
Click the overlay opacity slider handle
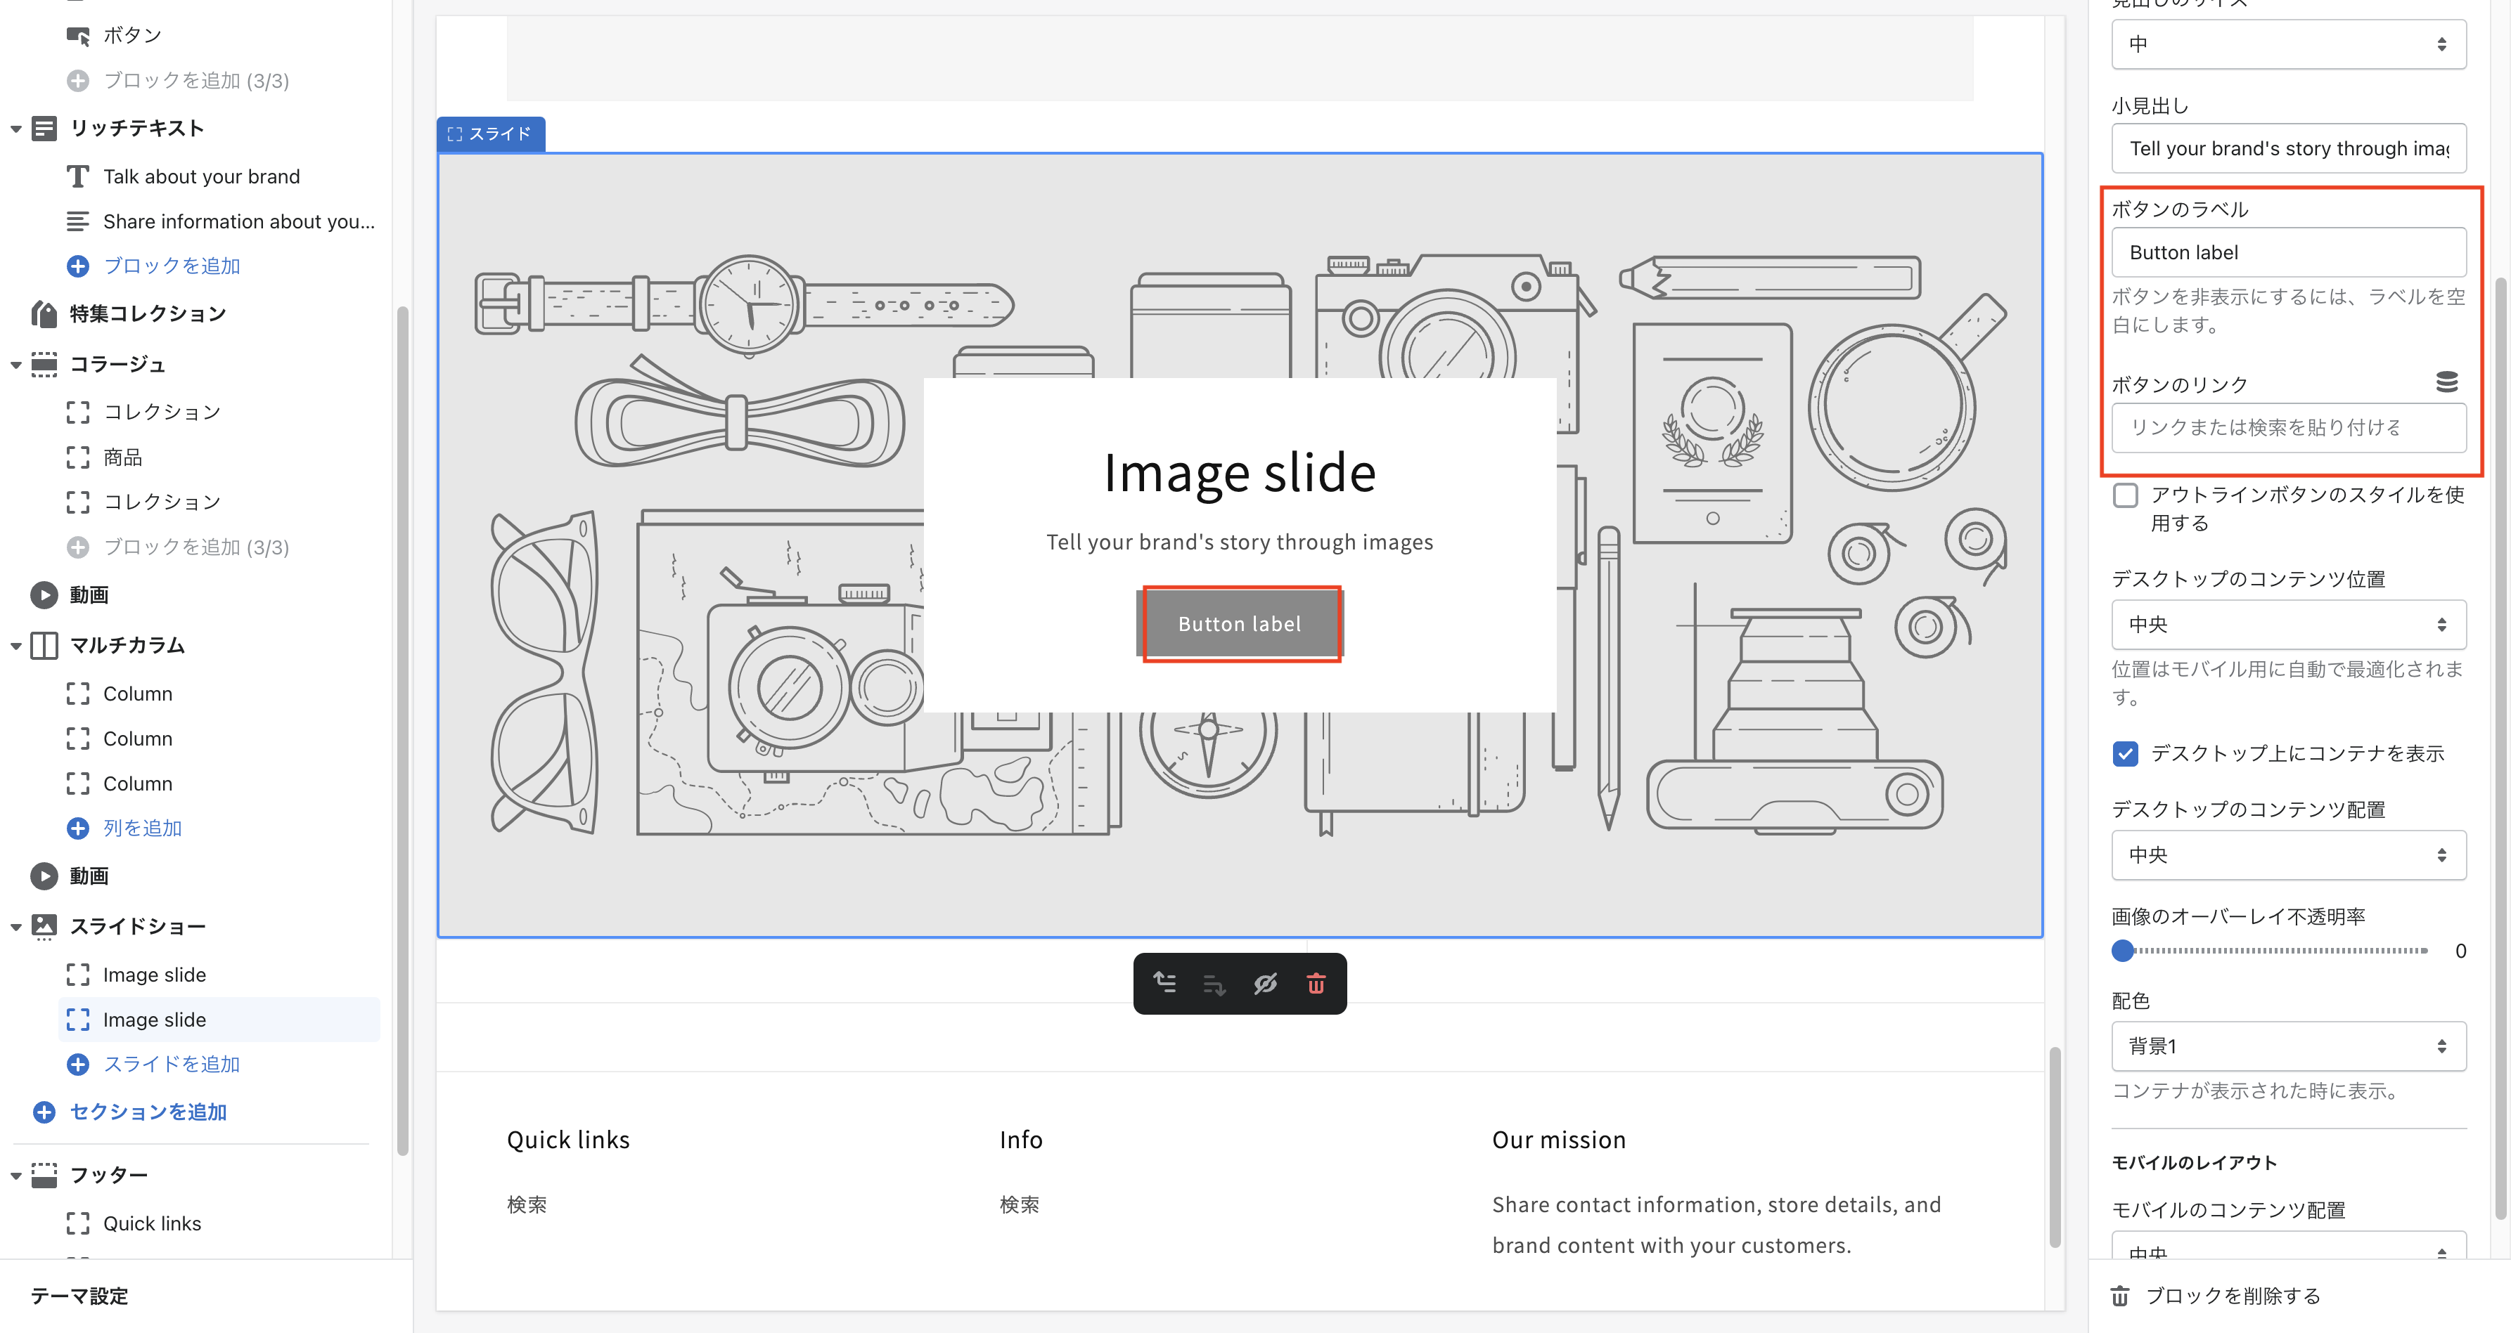[x=2122, y=950]
